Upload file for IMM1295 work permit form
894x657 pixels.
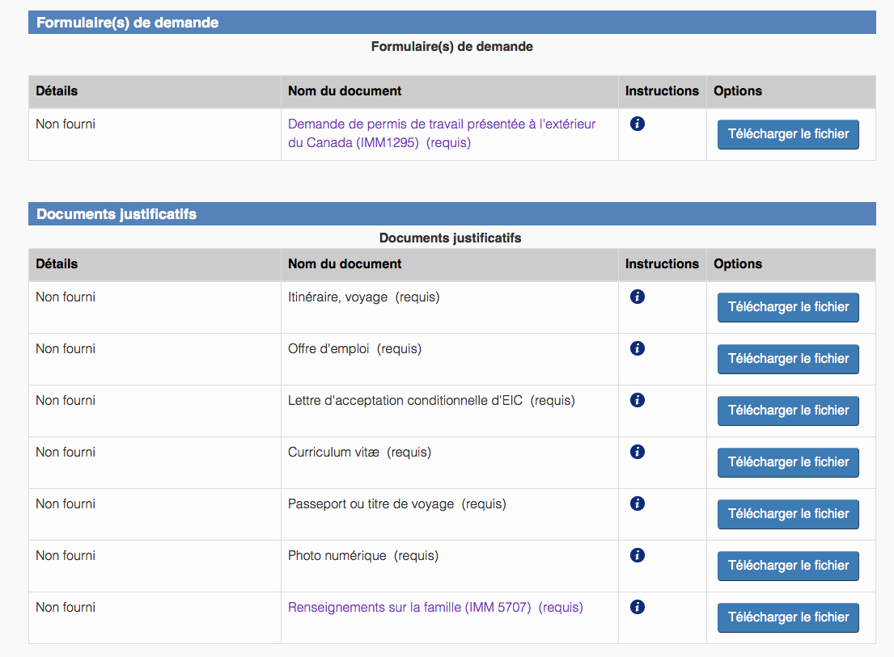pyautogui.click(x=788, y=134)
